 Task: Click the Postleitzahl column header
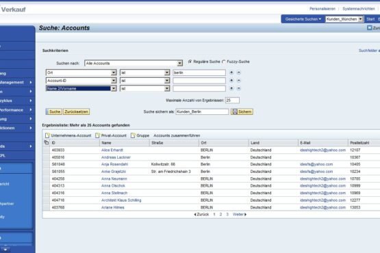364,143
